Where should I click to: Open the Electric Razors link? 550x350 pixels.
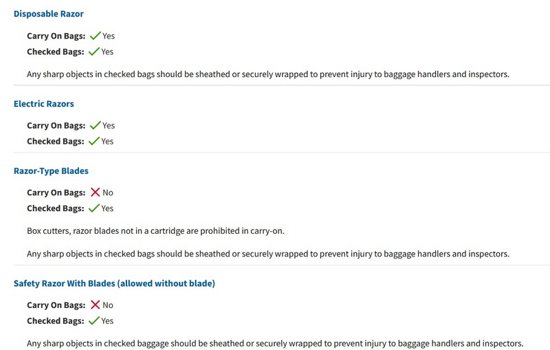(44, 104)
